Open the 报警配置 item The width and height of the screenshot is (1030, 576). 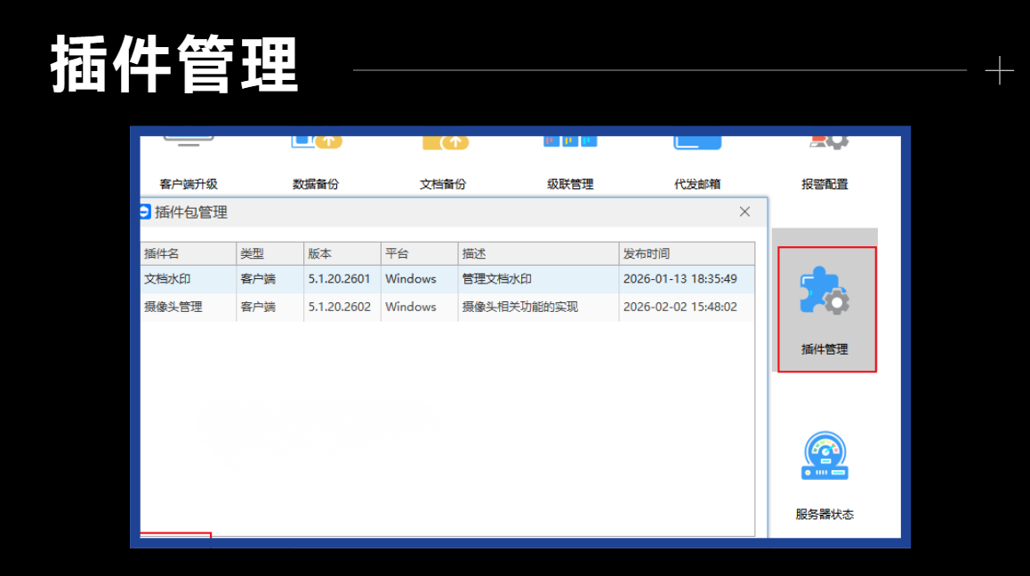tap(825, 163)
